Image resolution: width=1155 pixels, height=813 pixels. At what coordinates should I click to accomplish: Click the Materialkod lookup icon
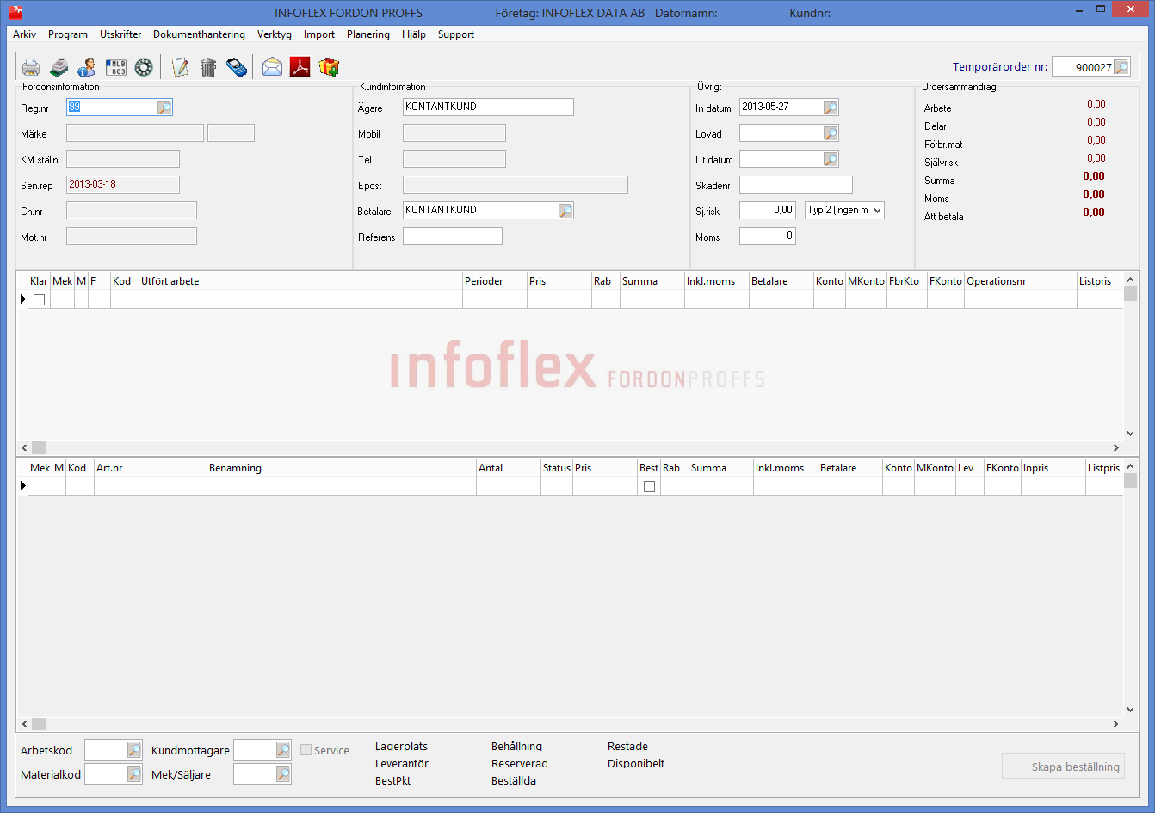[x=134, y=774]
